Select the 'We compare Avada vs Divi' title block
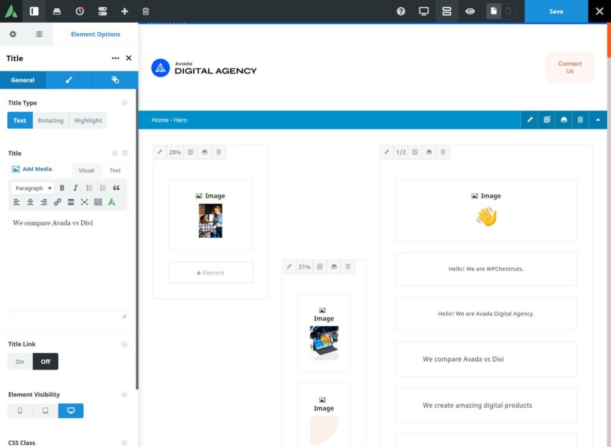The image size is (611, 447). (x=486, y=359)
